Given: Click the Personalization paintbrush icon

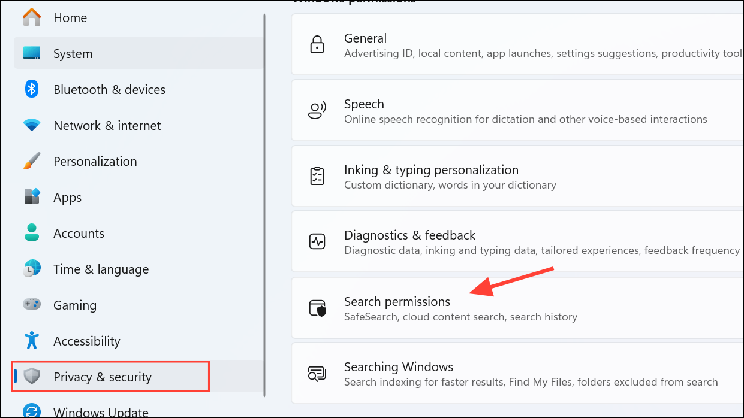Looking at the screenshot, I should pos(32,161).
